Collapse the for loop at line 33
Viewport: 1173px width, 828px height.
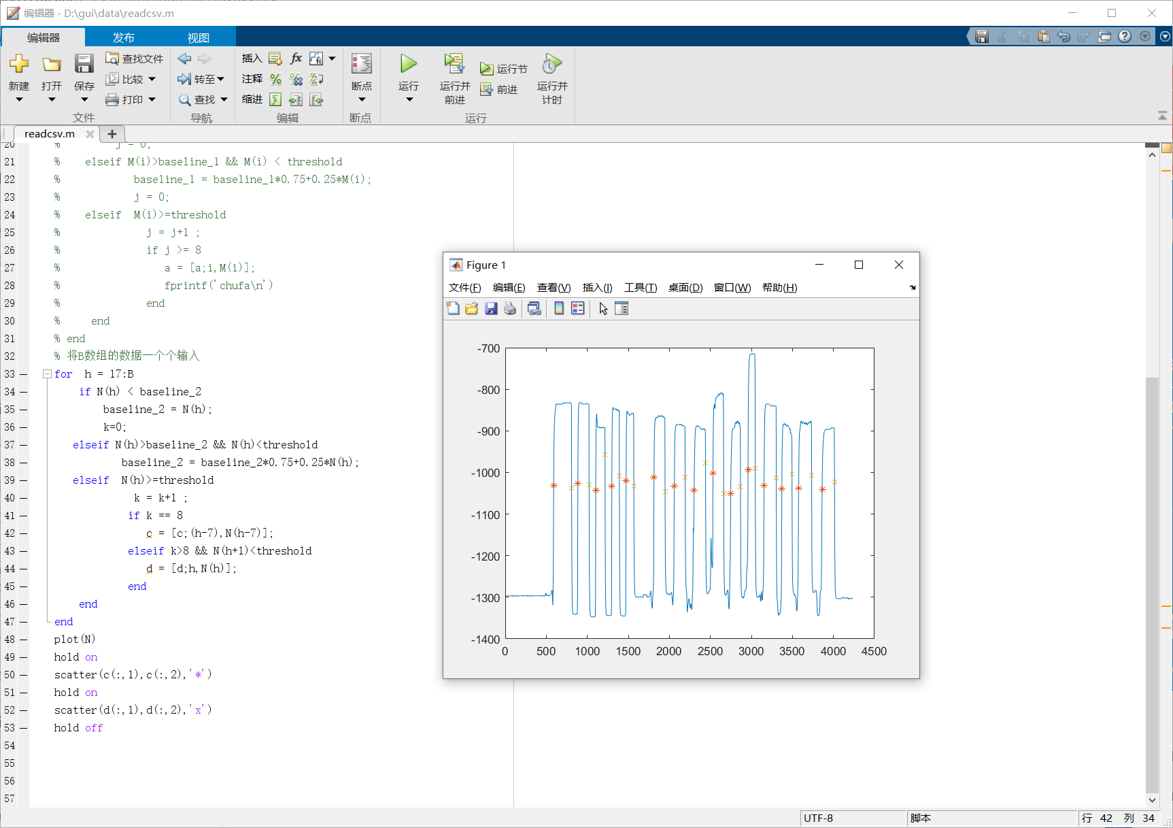(47, 374)
